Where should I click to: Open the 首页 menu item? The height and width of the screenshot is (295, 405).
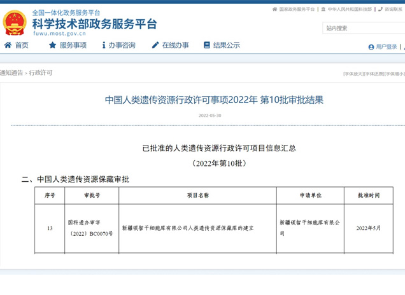[22, 45]
